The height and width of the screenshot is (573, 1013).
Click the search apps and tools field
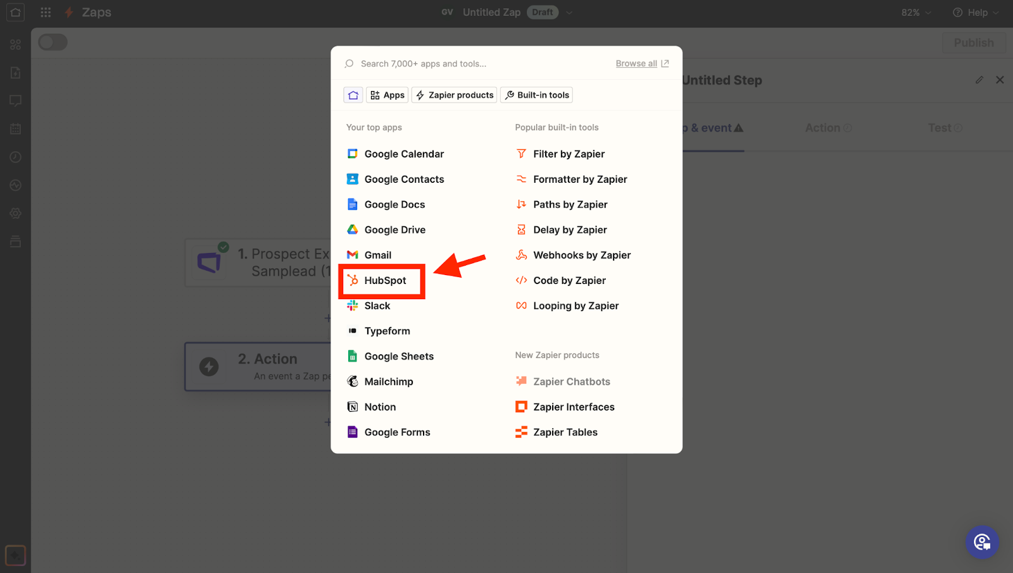click(x=475, y=64)
